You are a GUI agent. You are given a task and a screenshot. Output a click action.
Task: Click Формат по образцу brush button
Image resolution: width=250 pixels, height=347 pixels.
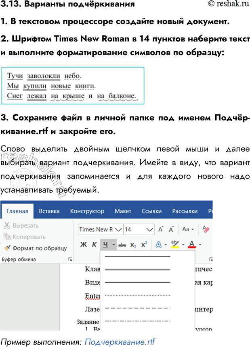click(35, 248)
